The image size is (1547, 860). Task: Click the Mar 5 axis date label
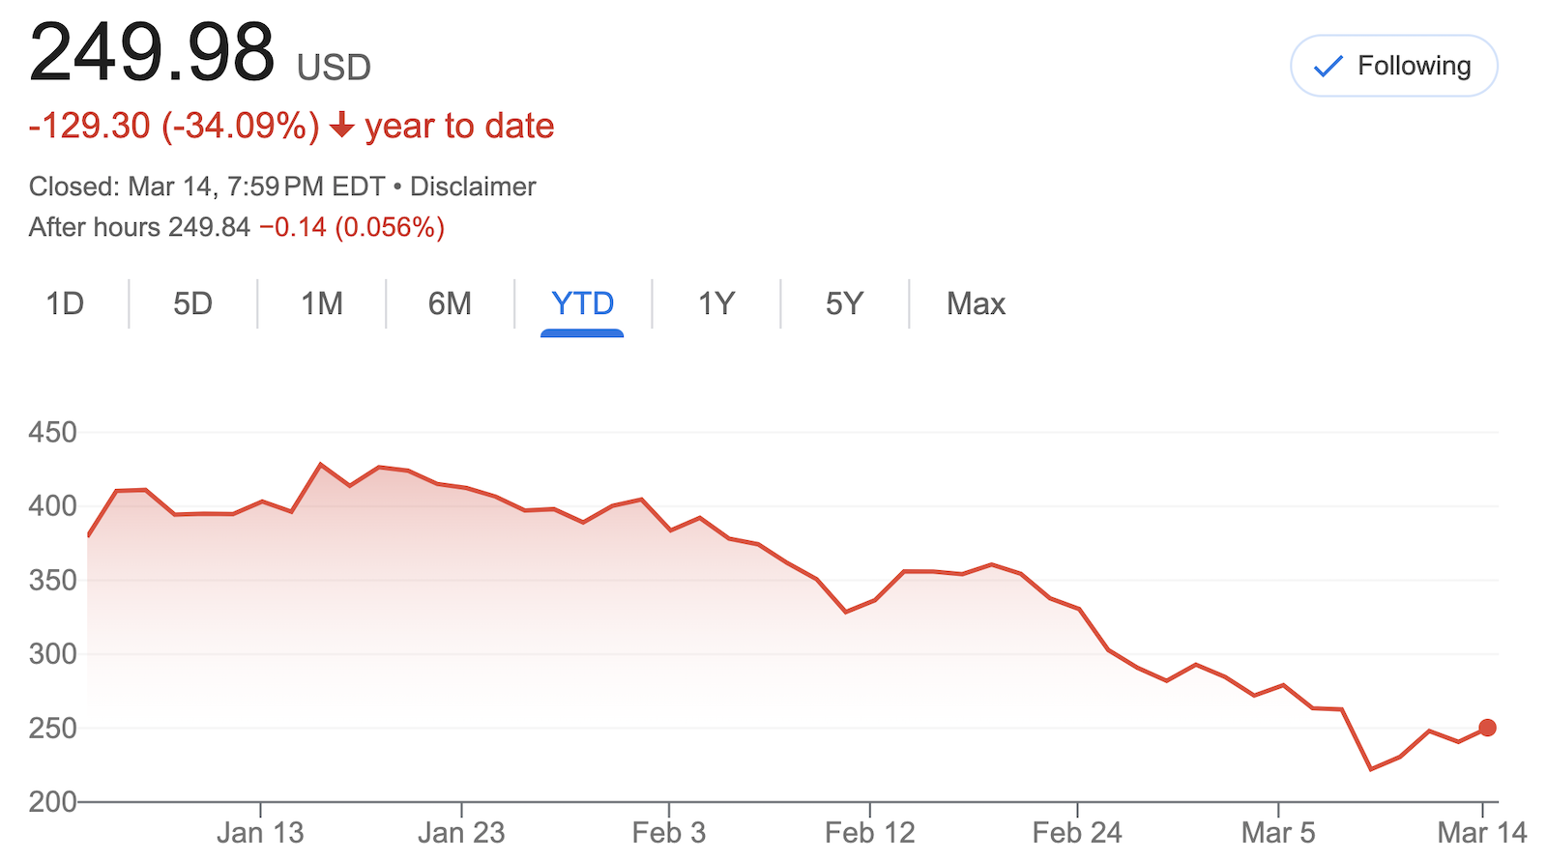(1277, 832)
